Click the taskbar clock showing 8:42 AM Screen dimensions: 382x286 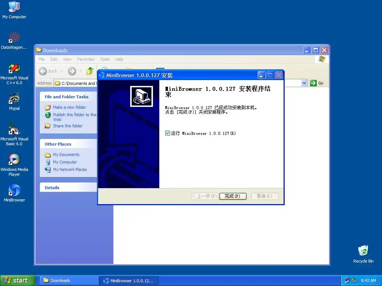tap(368, 281)
